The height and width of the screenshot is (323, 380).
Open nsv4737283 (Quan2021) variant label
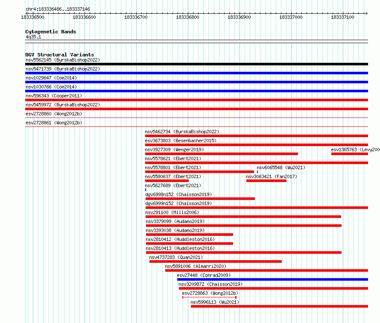[x=176, y=257]
